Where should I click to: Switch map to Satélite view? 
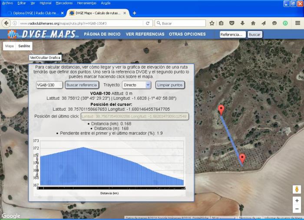tap(24, 46)
